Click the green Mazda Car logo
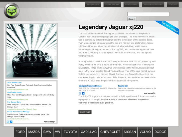The height and width of the screenshot is (137, 182). coord(12,11)
